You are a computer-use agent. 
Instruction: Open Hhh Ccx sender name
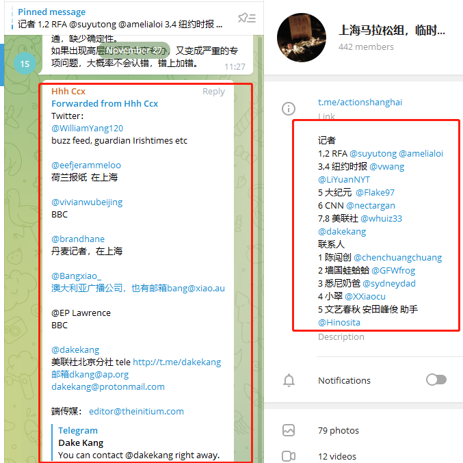(x=68, y=91)
